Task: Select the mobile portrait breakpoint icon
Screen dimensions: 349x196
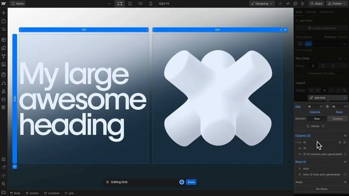Action: click(151, 4)
